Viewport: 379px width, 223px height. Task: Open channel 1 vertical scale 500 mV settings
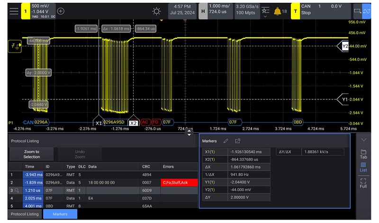pyautogui.click(x=43, y=11)
